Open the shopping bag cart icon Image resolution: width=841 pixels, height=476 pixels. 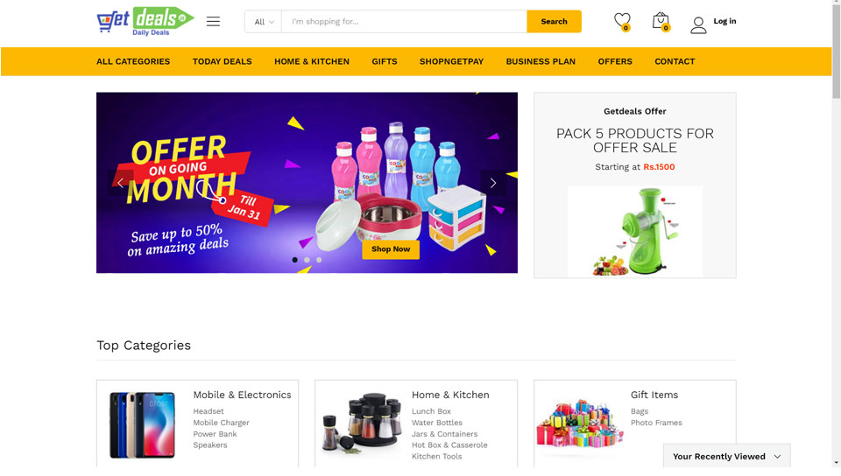click(x=661, y=21)
